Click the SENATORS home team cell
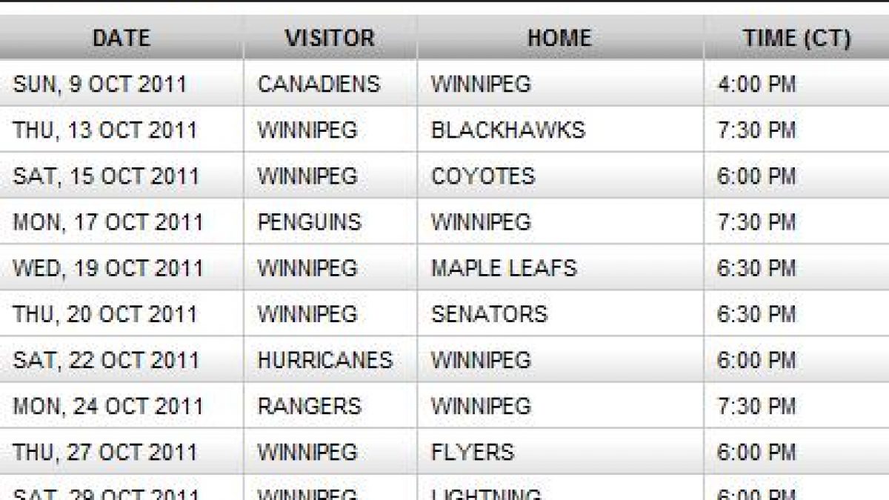Viewport: 889px width, 500px height. click(x=489, y=314)
